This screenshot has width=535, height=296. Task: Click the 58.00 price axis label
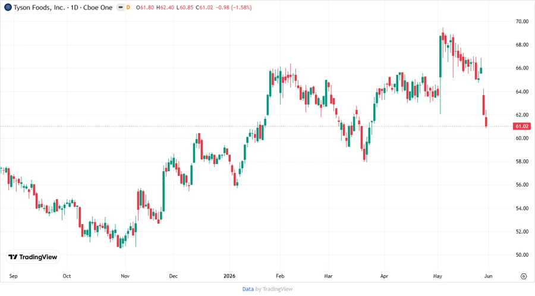coord(522,161)
